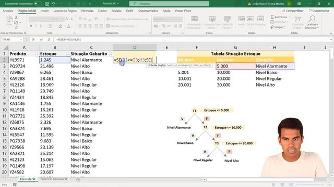Toggle the Salvamento Automático switch

(x=38, y=4)
